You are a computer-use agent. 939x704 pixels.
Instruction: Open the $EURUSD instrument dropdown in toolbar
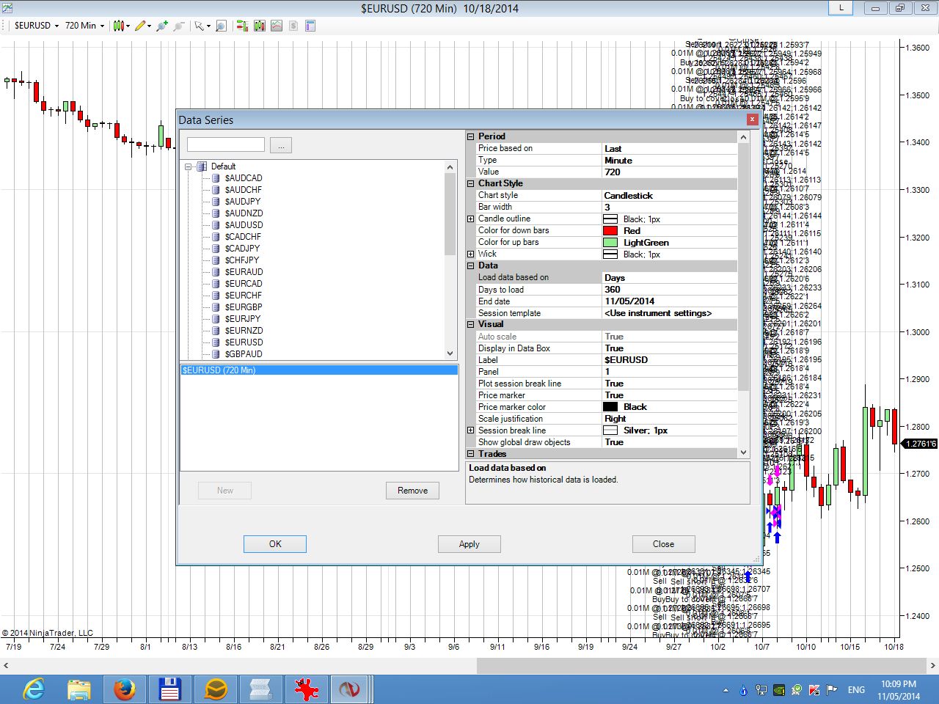36,26
